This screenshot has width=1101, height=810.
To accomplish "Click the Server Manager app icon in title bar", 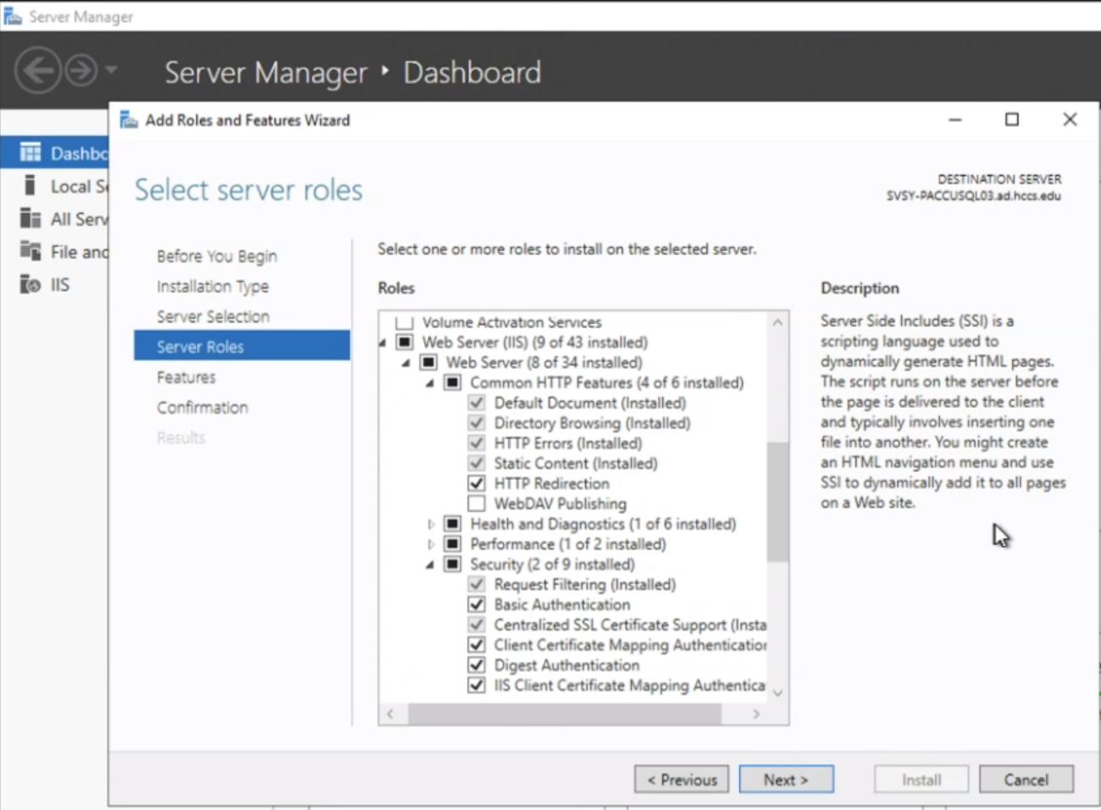I will click(x=13, y=16).
